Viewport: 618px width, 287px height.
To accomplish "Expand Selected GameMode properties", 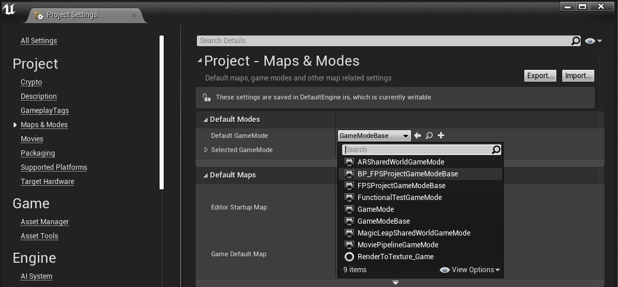I will pos(206,150).
